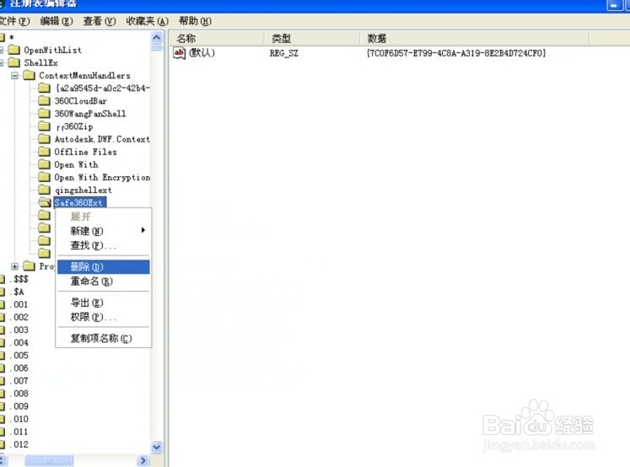This screenshot has height=467, width=630.
Task: Click the {a2a9545d-a0c2-42b4- folder icon
Action: pos(44,88)
